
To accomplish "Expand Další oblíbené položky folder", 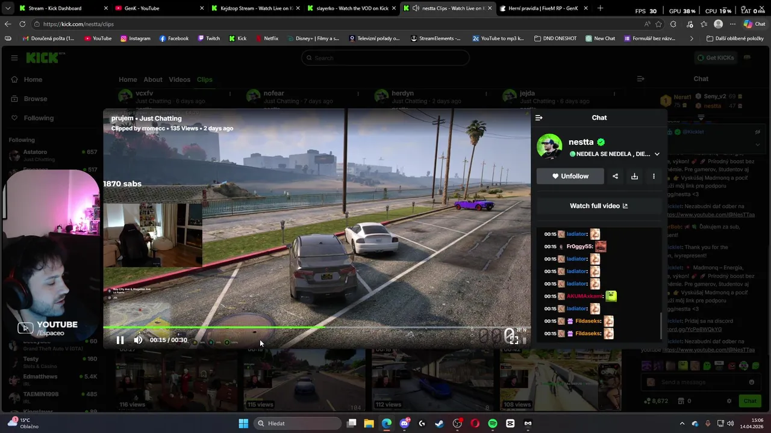I will pyautogui.click(x=734, y=38).
